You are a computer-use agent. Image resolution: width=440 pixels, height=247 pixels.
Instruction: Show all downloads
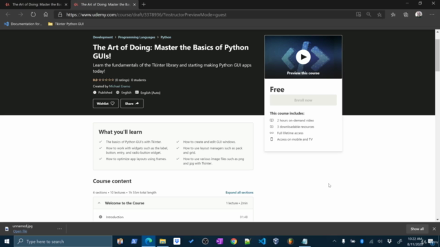(417, 228)
